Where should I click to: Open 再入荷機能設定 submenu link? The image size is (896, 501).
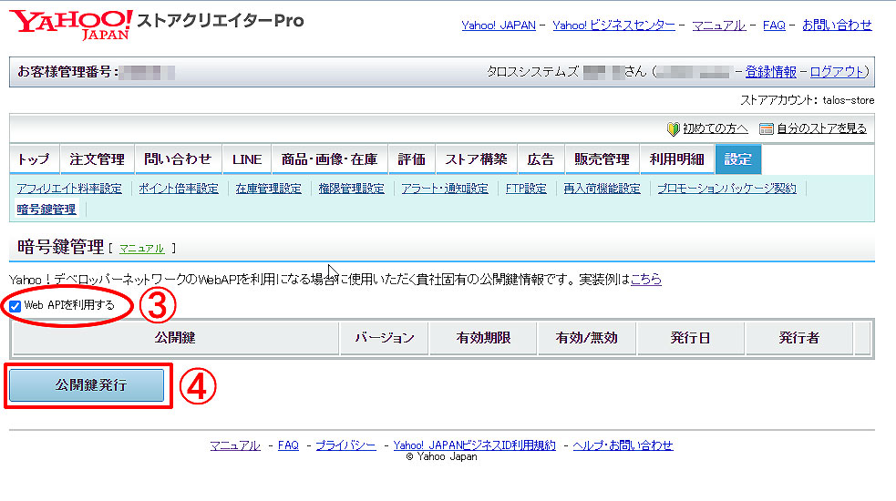(x=602, y=189)
